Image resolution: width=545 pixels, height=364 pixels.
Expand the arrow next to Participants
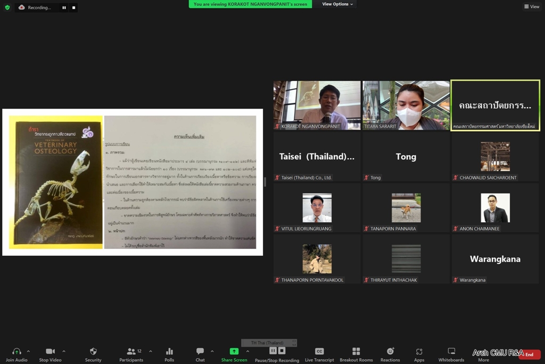[x=151, y=351]
